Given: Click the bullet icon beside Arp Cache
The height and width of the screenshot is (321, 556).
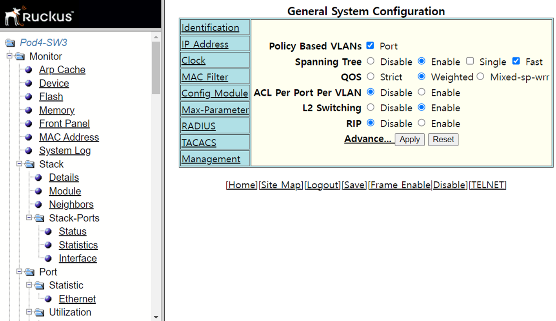Looking at the screenshot, I should [x=29, y=70].
